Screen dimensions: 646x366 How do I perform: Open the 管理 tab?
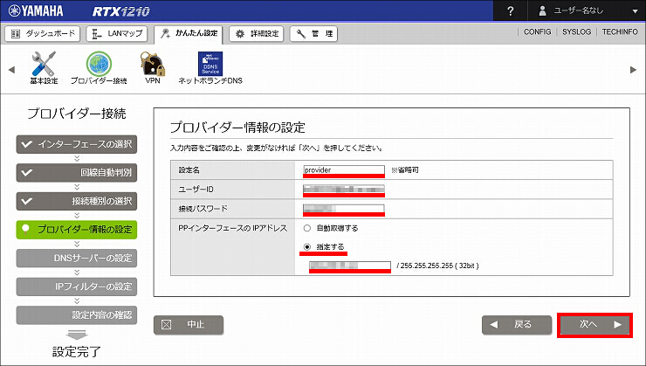(x=313, y=34)
